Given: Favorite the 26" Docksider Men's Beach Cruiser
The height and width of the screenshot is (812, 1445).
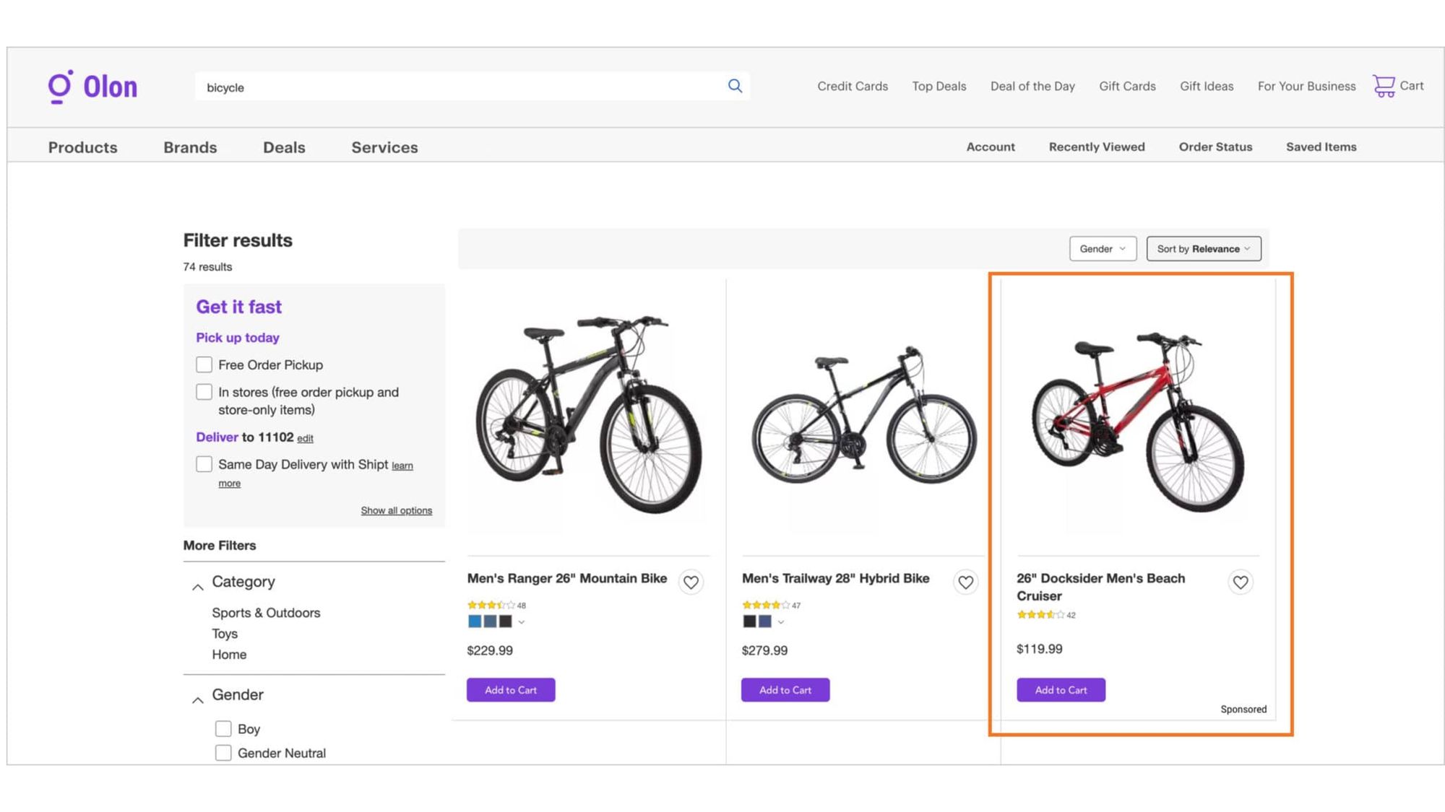Looking at the screenshot, I should [x=1241, y=582].
